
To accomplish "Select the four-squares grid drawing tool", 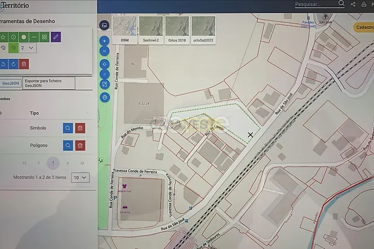I will pos(45,37).
